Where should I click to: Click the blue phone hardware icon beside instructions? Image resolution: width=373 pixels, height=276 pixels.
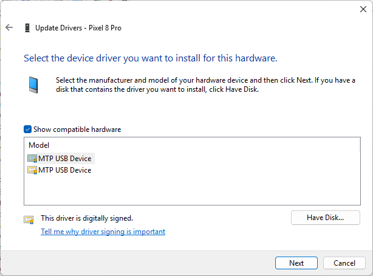point(33,85)
